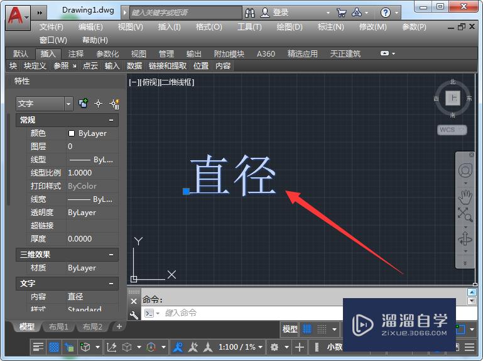This screenshot has width=483, height=361.
Task: Switch to the 默认 ribbon tab
Action: point(21,54)
